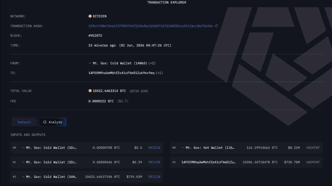332x186 pixels.
Task: Click UNSPENT status on output #0
Action: click(313, 148)
